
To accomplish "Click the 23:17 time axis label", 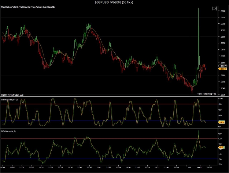I will pyautogui.click(x=137, y=168).
